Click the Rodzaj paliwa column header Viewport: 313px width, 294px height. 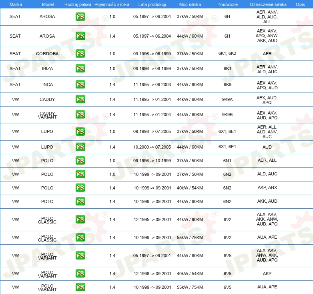pos(78,4)
